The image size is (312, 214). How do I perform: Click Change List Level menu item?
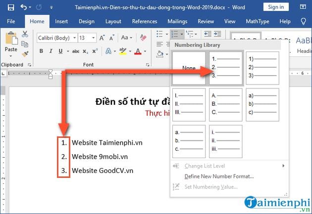(x=229, y=166)
